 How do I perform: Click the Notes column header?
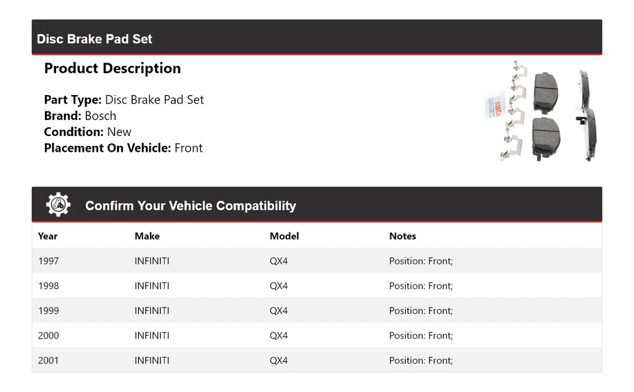click(402, 236)
